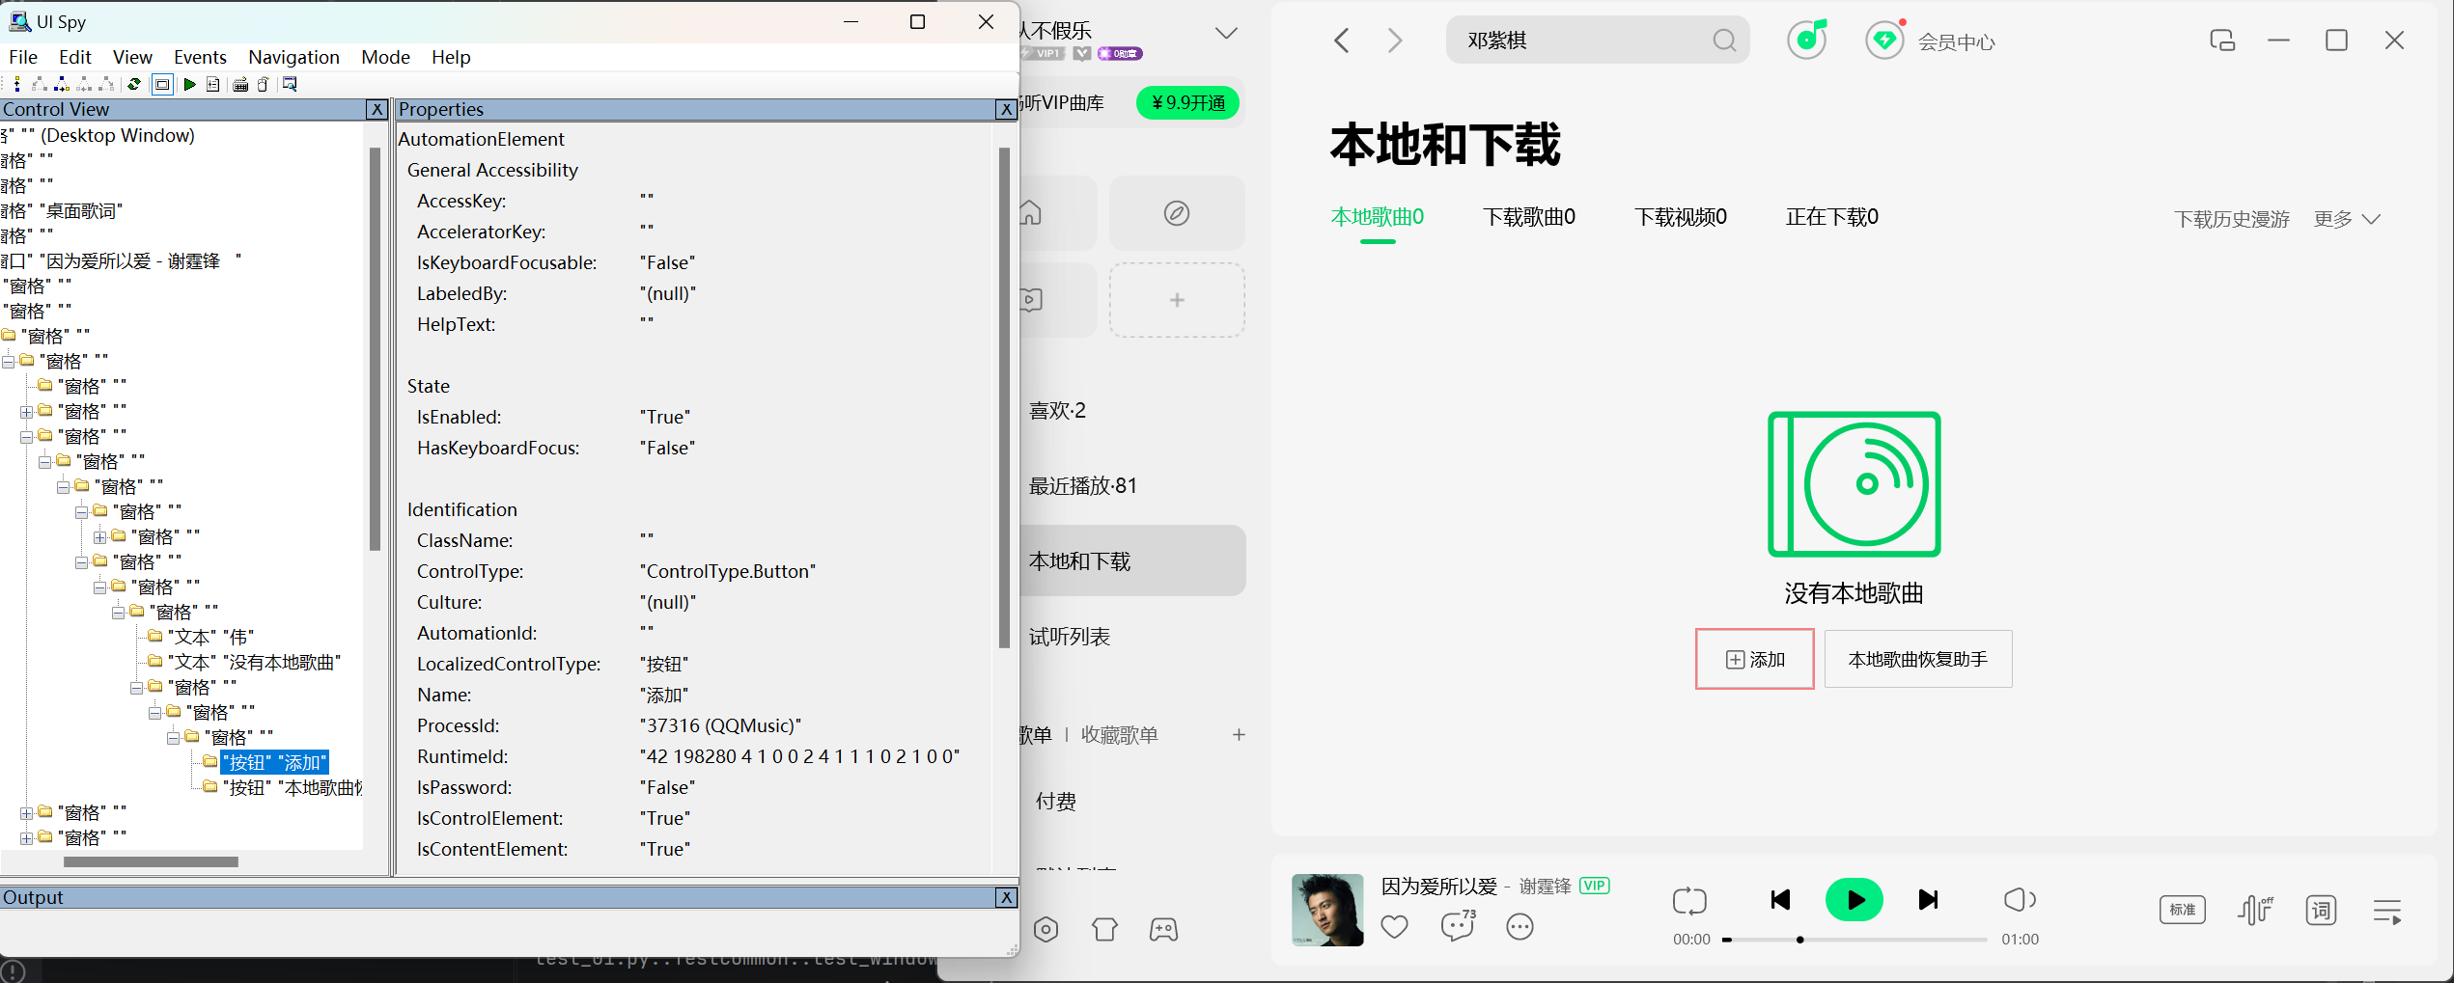Open Events menu in UI Spy

pos(200,57)
